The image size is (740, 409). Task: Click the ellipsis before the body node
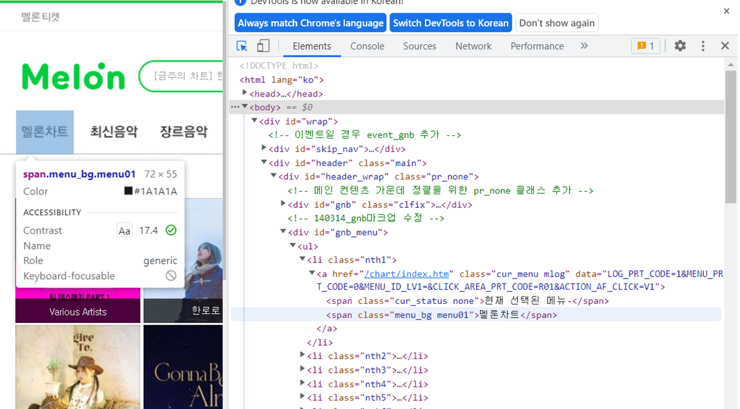[235, 107]
